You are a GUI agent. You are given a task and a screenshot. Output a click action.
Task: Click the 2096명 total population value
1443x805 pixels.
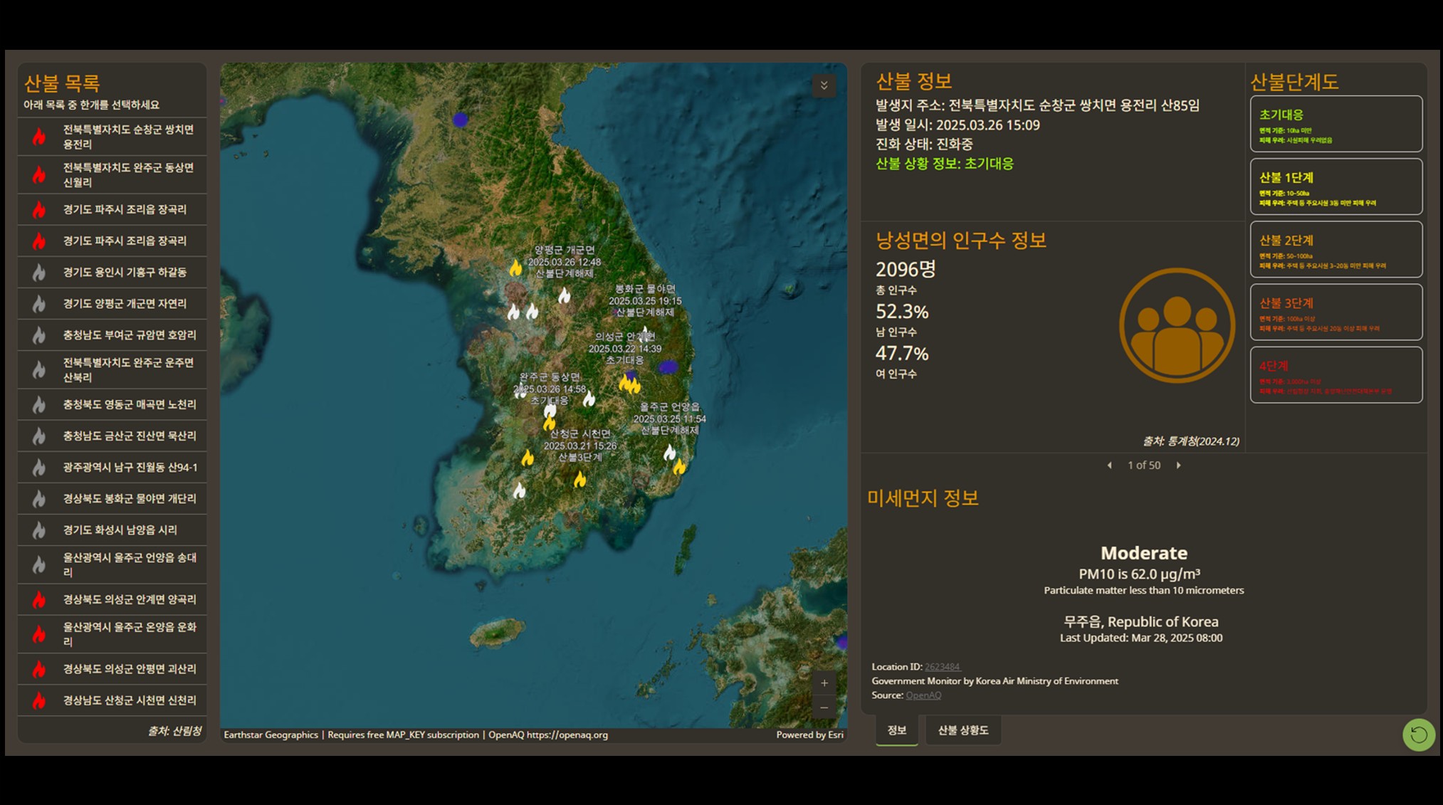pos(906,269)
